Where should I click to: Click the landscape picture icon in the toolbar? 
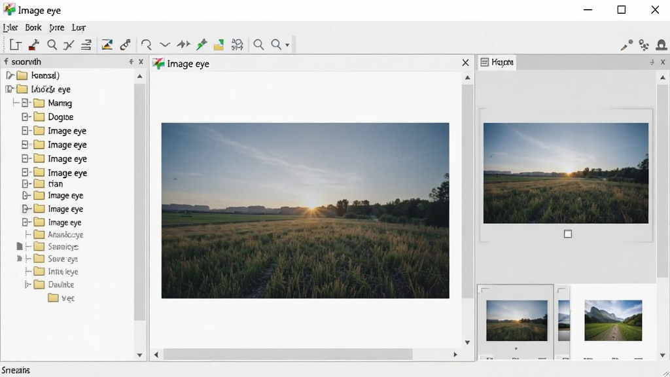(107, 45)
